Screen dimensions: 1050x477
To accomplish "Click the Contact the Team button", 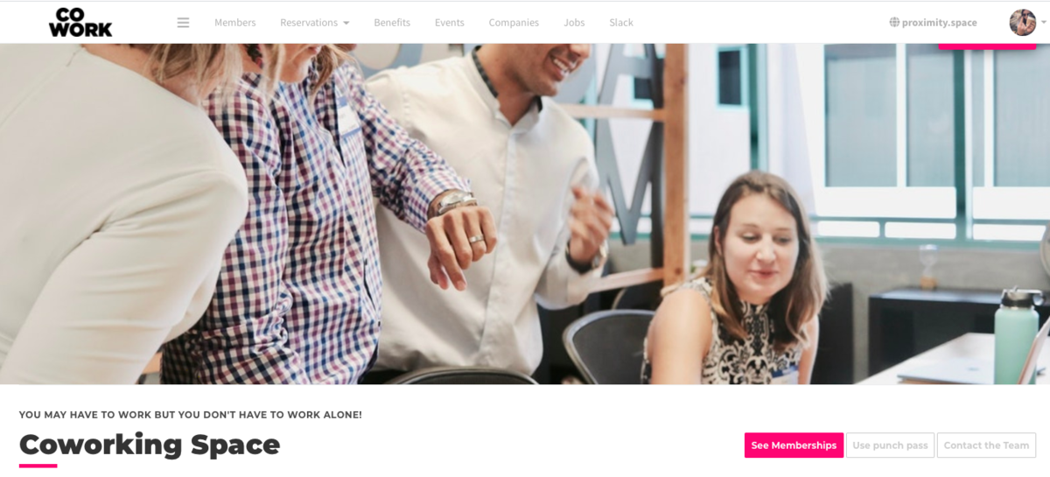I will pos(986,445).
